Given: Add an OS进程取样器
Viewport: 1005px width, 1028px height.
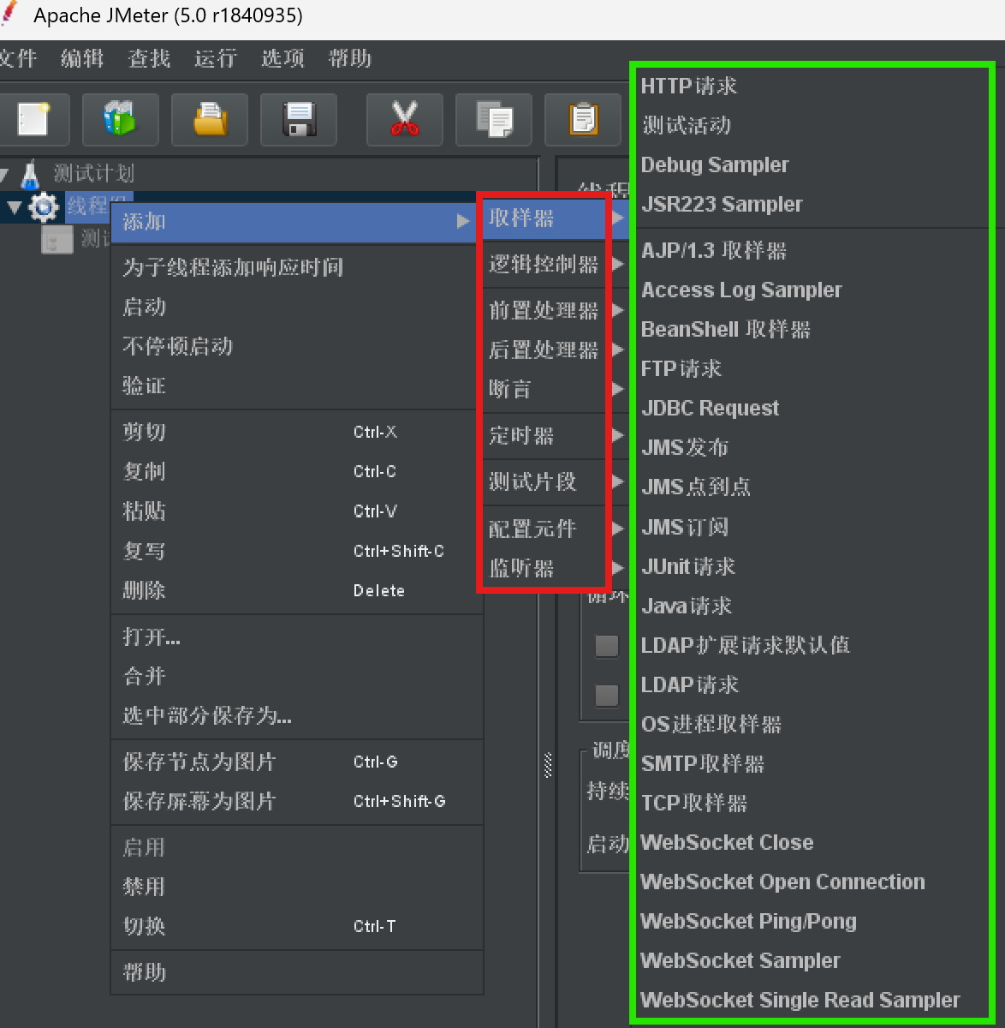Looking at the screenshot, I should [812, 724].
